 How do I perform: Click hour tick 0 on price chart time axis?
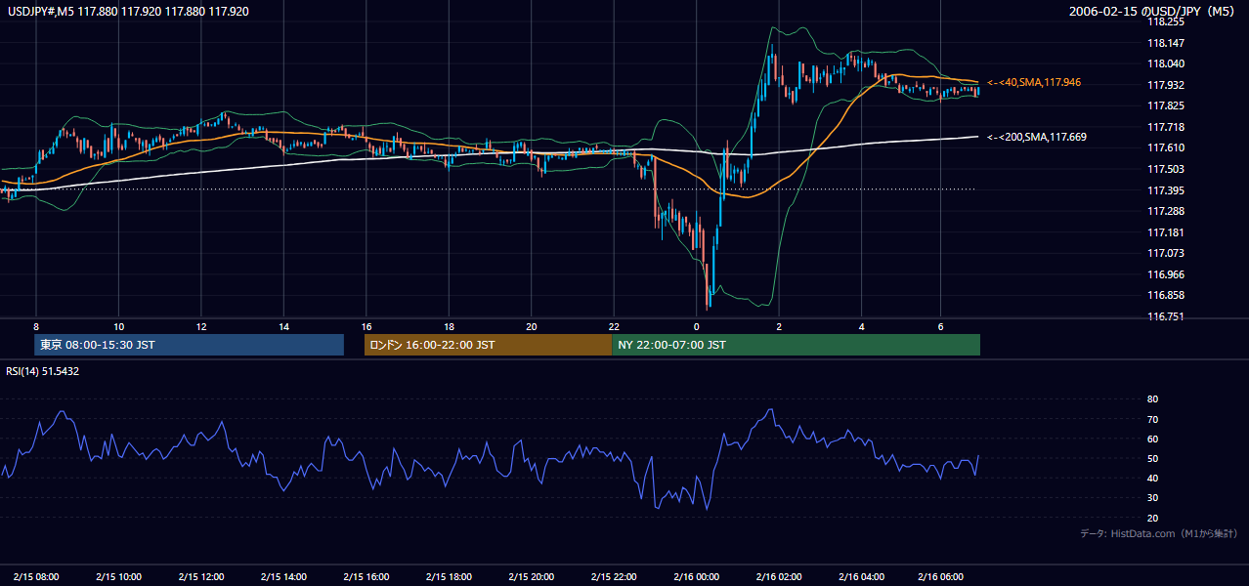pos(696,326)
